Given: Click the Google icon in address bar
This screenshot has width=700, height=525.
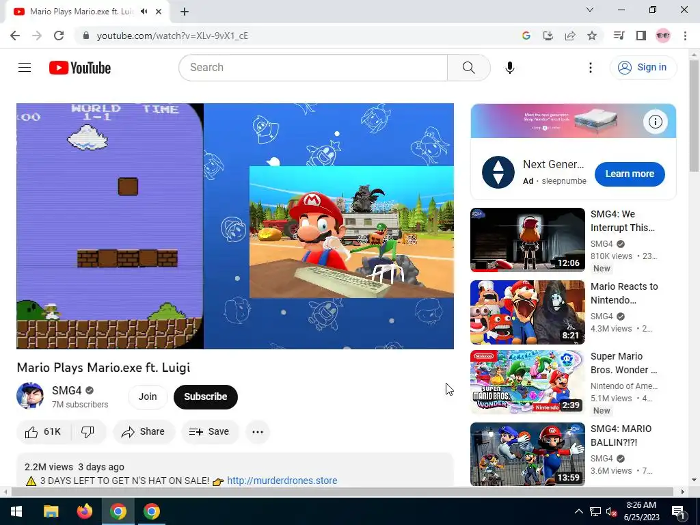Looking at the screenshot, I should pos(526,36).
